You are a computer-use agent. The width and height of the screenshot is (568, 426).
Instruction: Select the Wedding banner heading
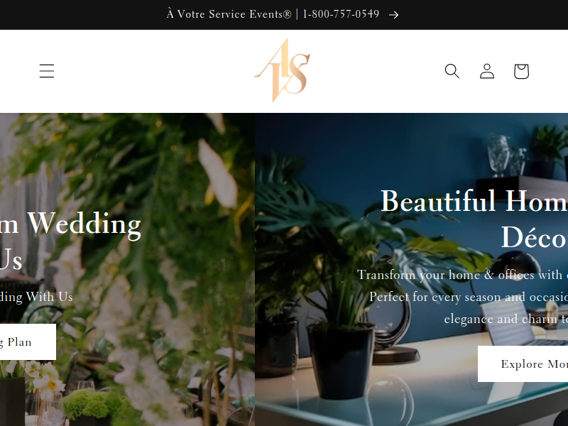click(x=70, y=241)
